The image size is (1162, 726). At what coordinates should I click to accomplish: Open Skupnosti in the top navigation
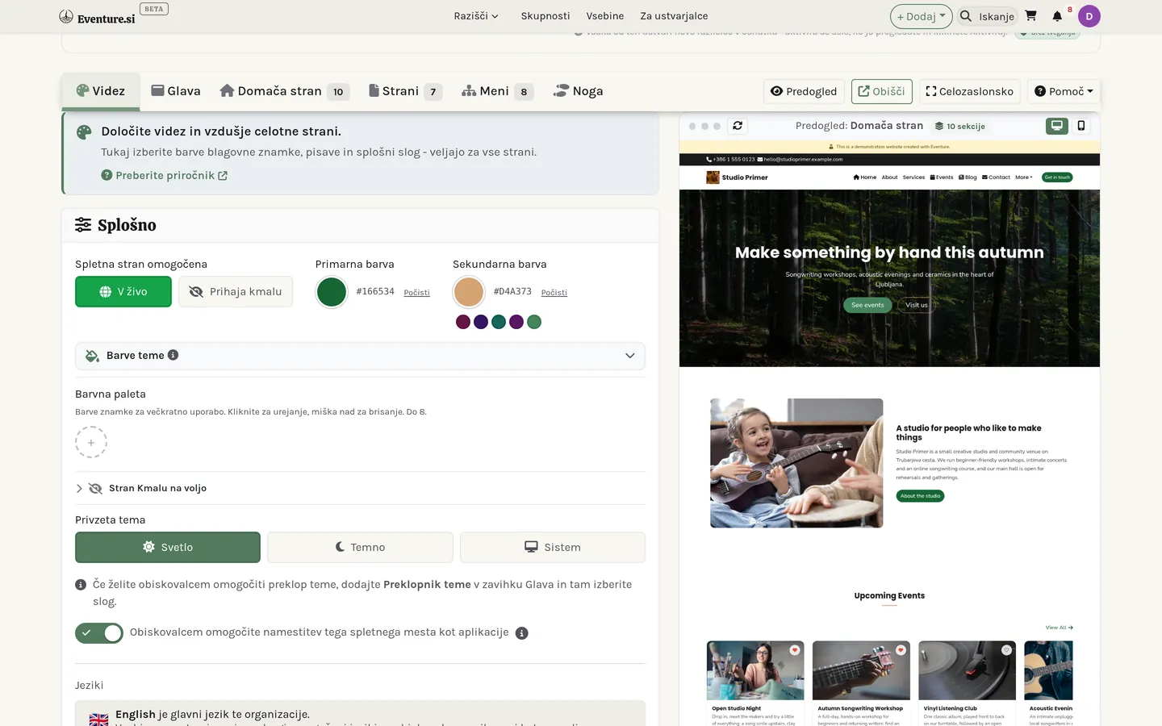545,16
